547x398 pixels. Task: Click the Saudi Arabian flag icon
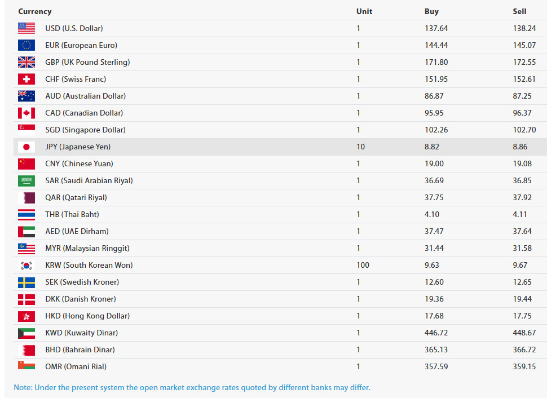[26, 180]
